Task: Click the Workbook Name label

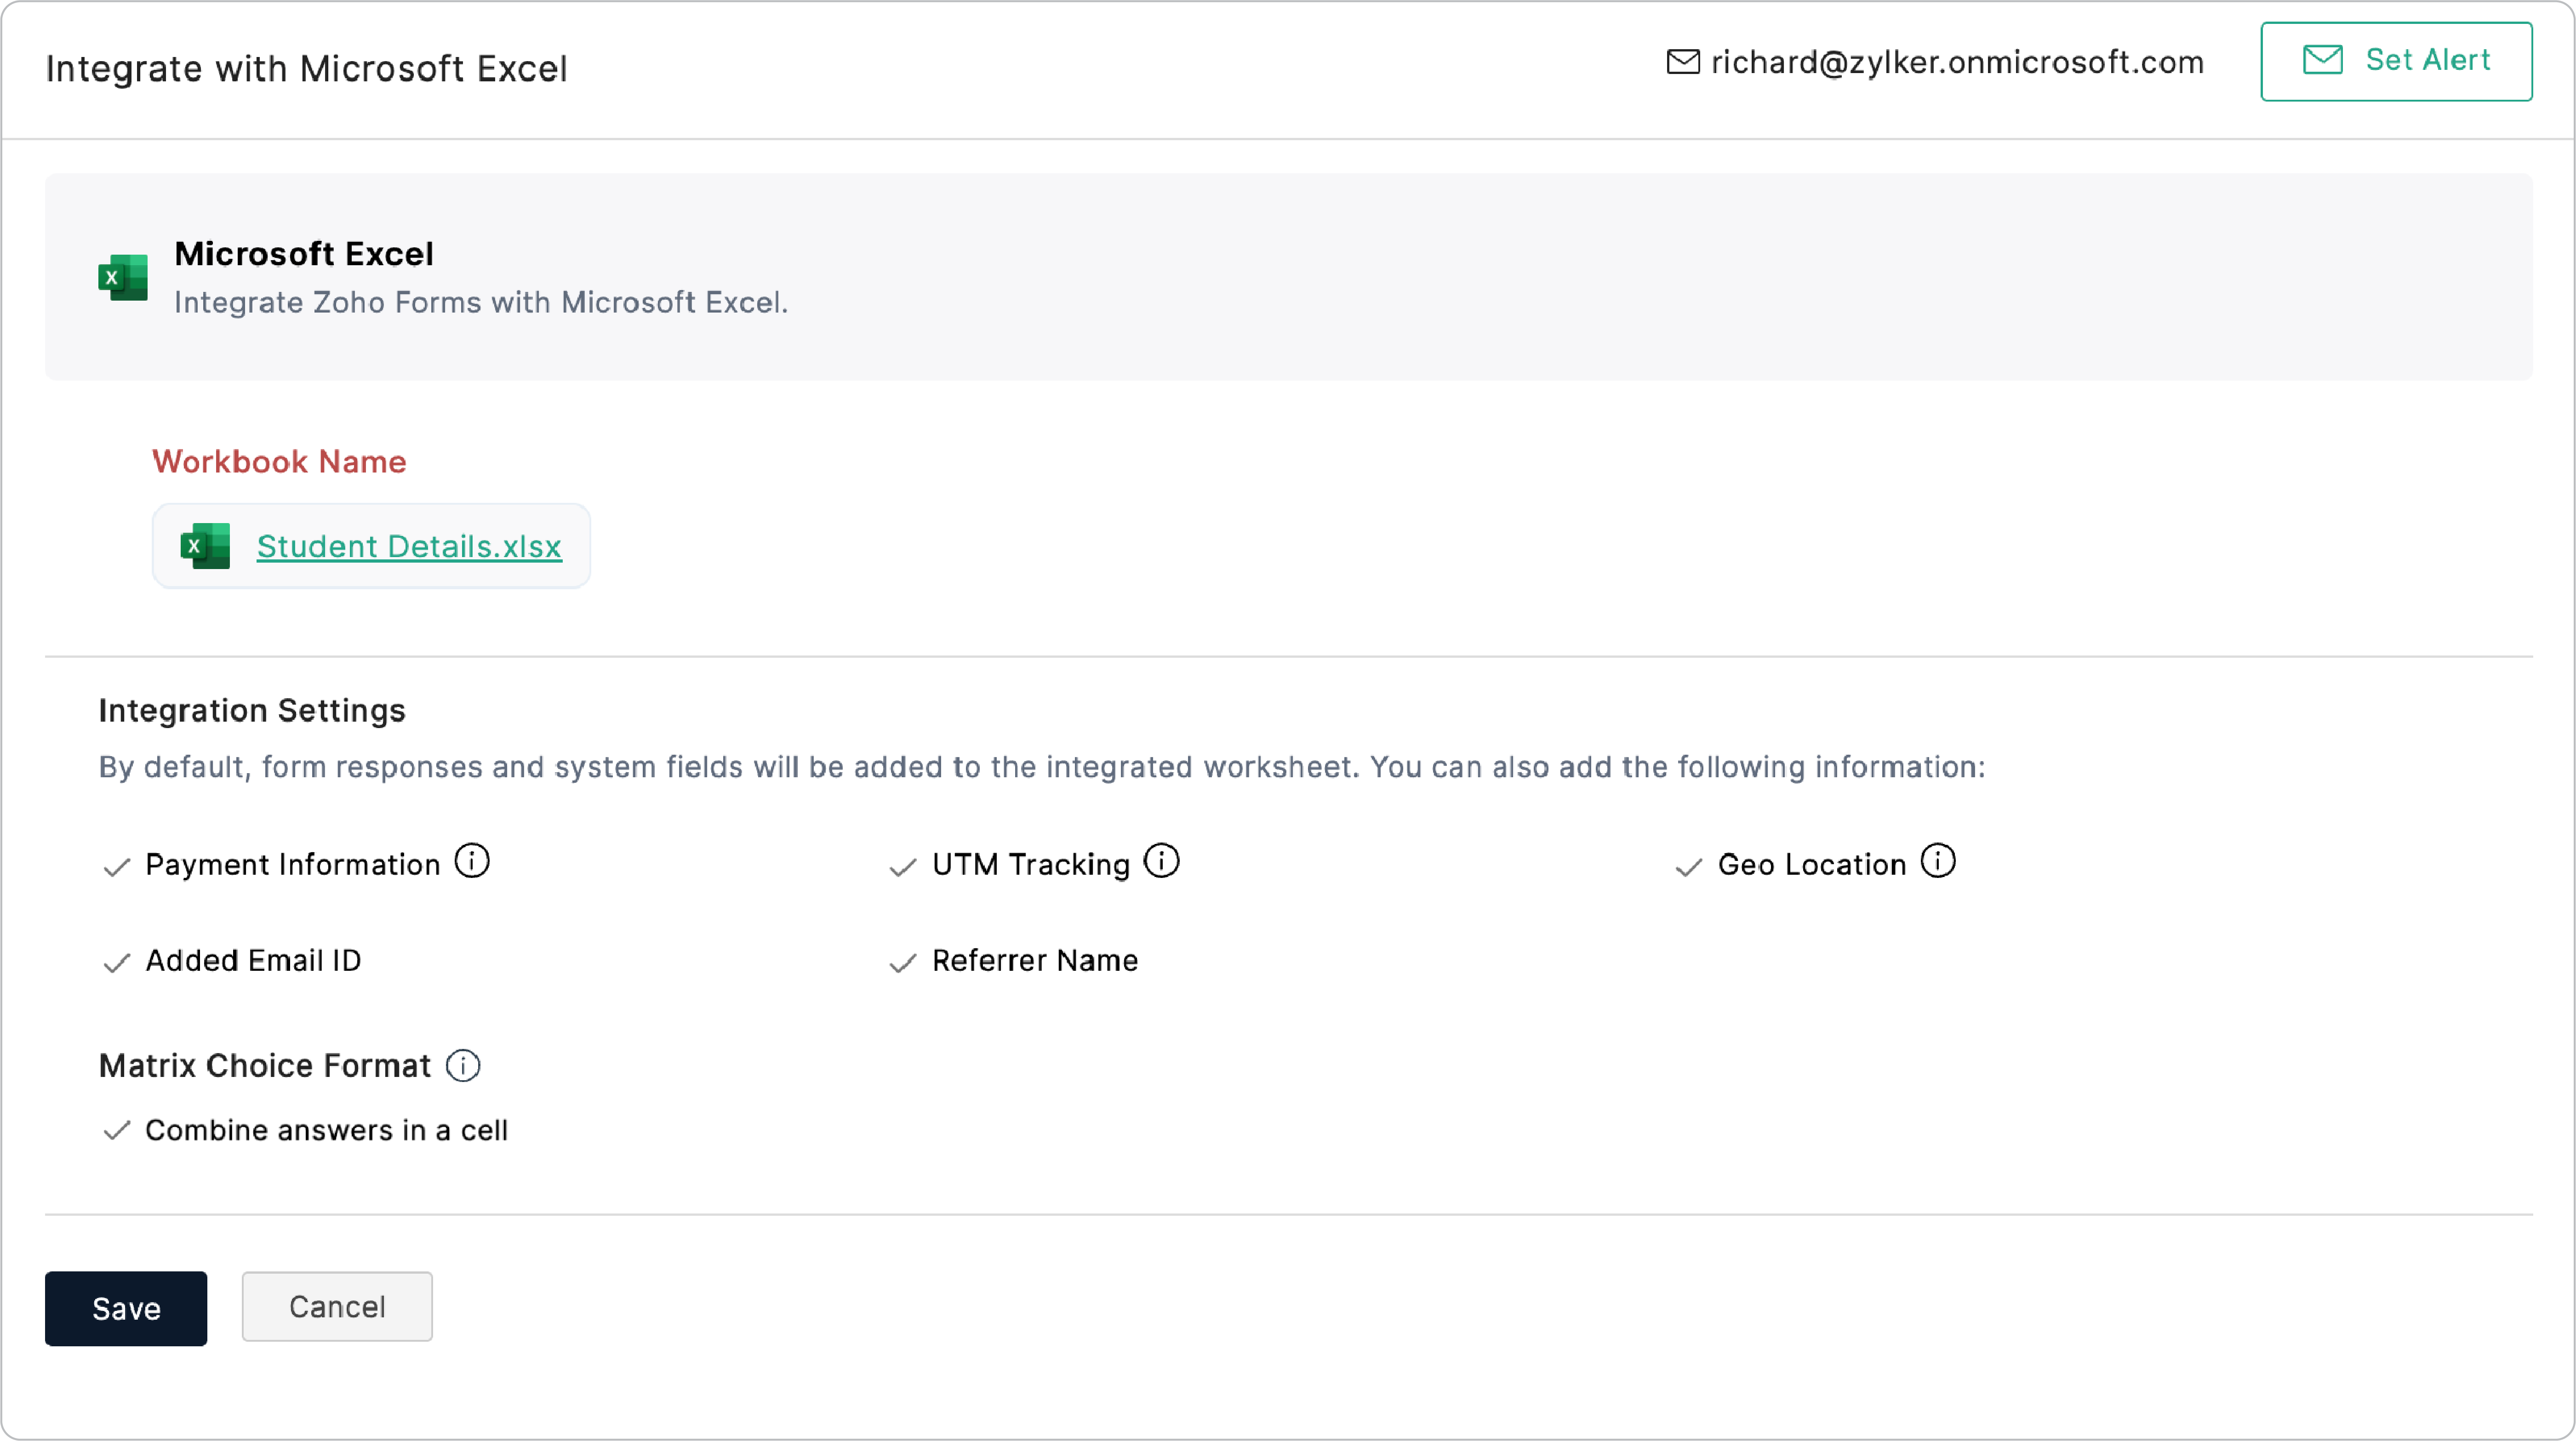Action: pyautogui.click(x=279, y=461)
